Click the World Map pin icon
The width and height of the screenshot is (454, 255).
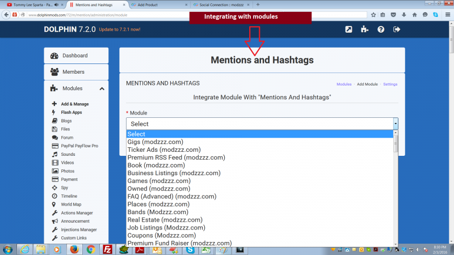pyautogui.click(x=54, y=205)
